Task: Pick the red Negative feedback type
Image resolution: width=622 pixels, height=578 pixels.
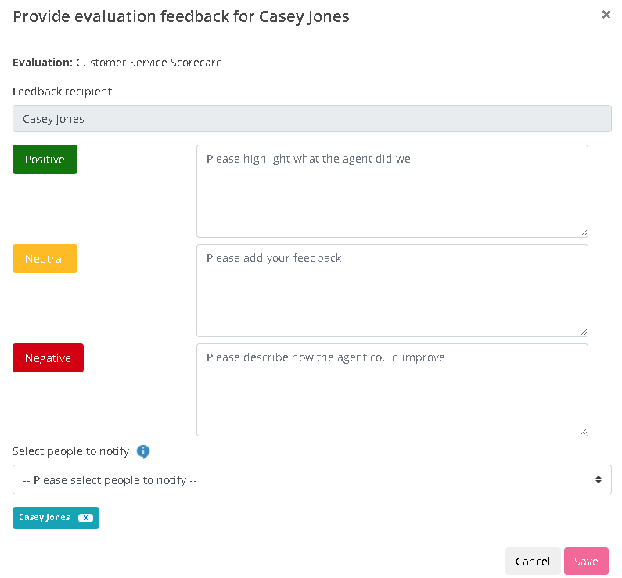Action: pos(48,358)
